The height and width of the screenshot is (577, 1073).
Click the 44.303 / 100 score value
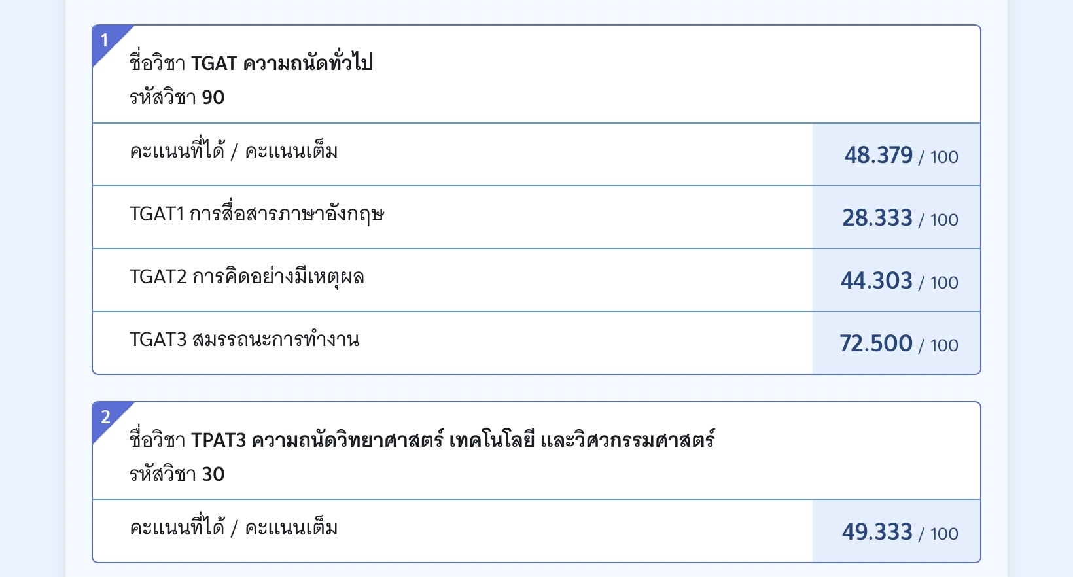[900, 281]
